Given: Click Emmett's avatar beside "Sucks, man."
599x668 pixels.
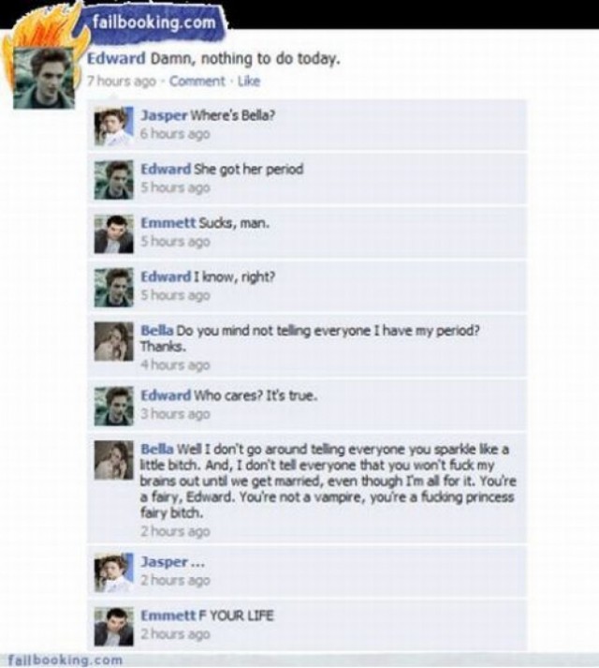Looking at the screenshot, I should pos(113,234).
